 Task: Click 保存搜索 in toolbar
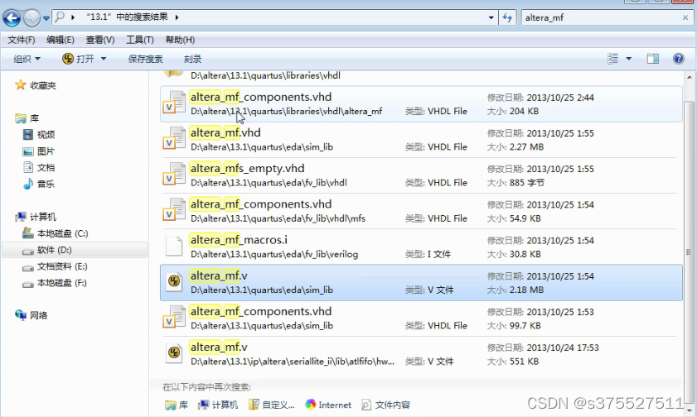(x=145, y=59)
